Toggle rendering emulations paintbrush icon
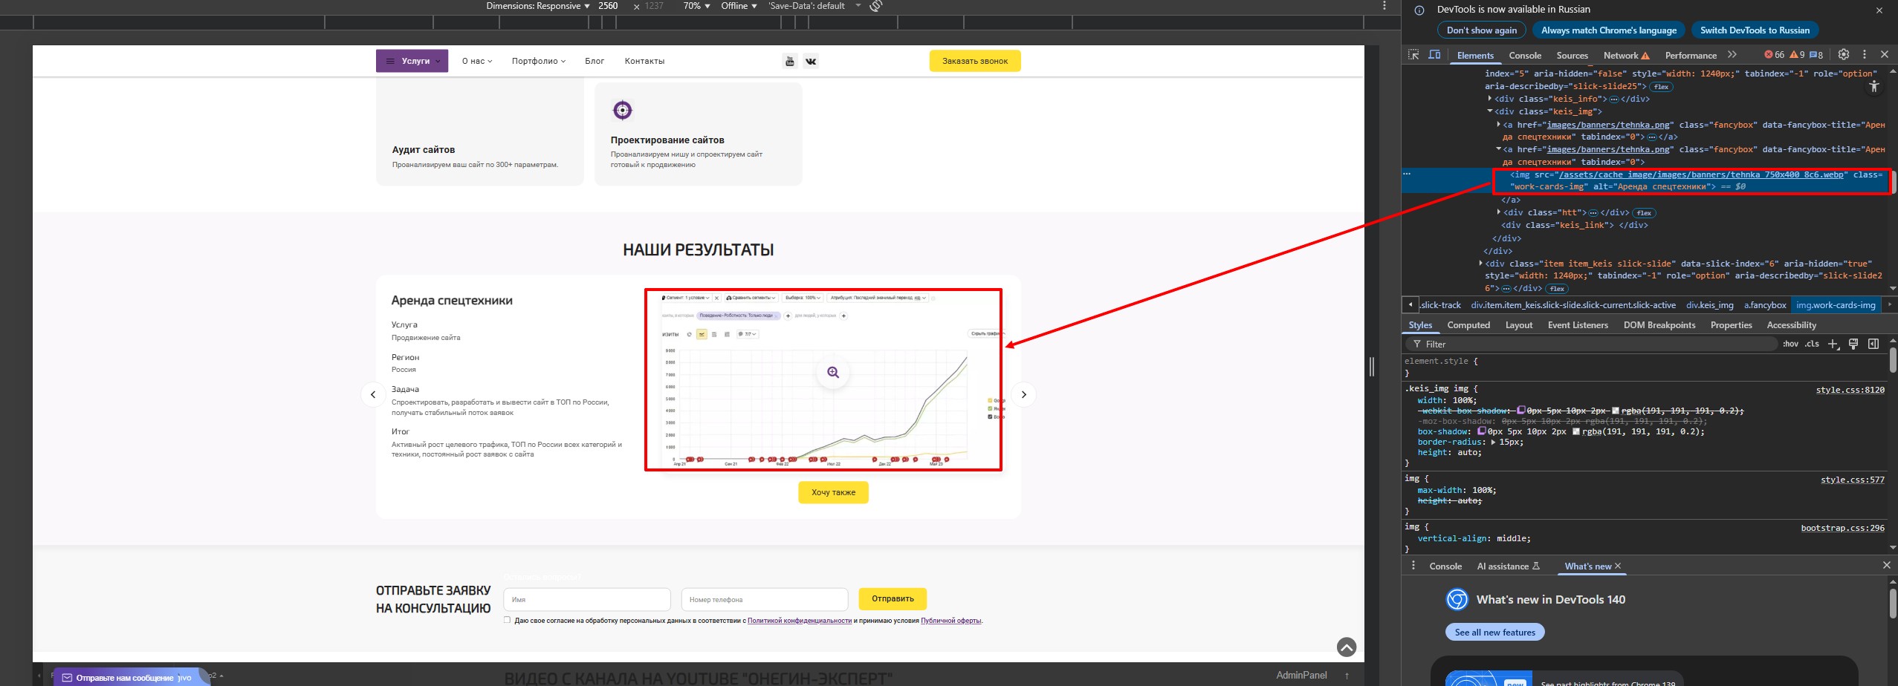Image resolution: width=1898 pixels, height=686 pixels. (1853, 344)
